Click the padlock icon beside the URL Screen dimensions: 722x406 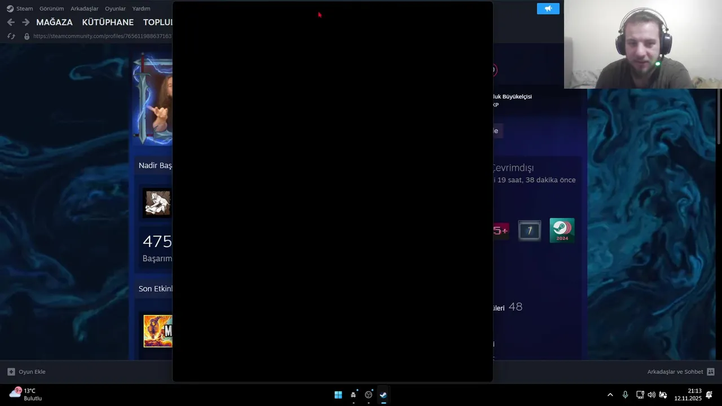[x=27, y=36]
